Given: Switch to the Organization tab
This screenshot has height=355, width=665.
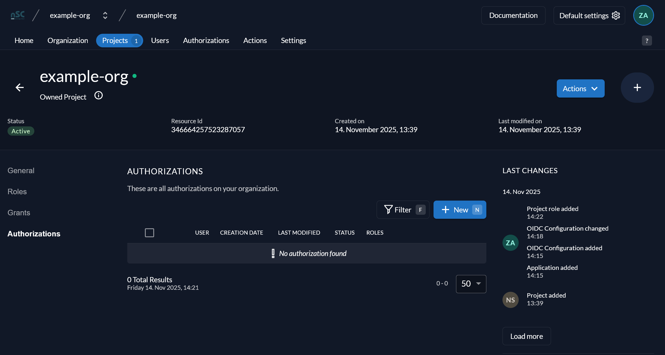Looking at the screenshot, I should pyautogui.click(x=68, y=40).
